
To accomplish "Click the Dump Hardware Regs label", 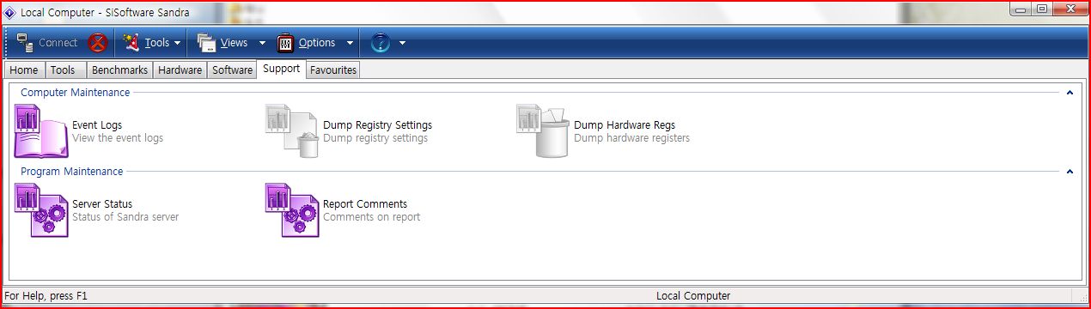I will pos(625,125).
